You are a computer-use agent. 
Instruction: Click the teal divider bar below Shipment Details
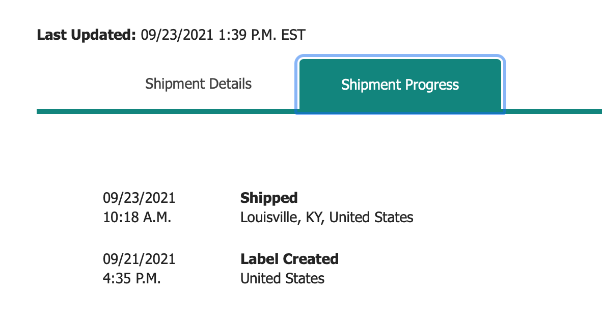(x=166, y=112)
